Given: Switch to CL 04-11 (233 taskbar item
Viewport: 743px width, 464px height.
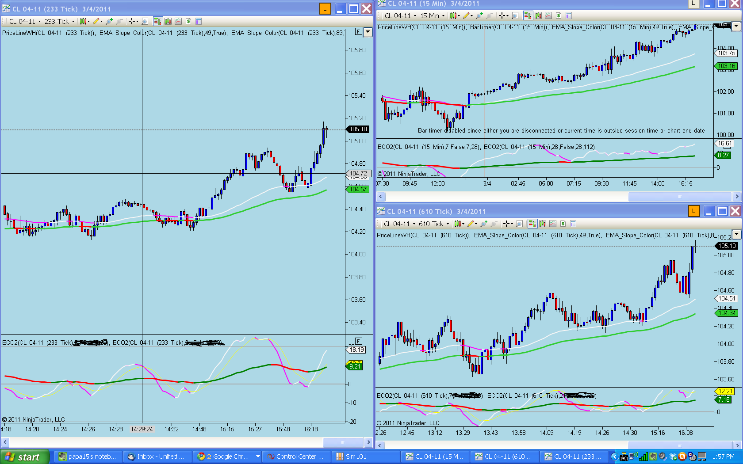Looking at the screenshot, I should click(x=574, y=456).
